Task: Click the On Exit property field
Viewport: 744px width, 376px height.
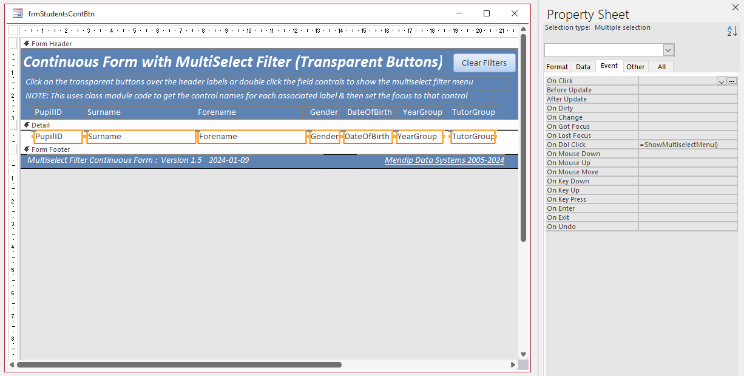Action: tap(688, 217)
